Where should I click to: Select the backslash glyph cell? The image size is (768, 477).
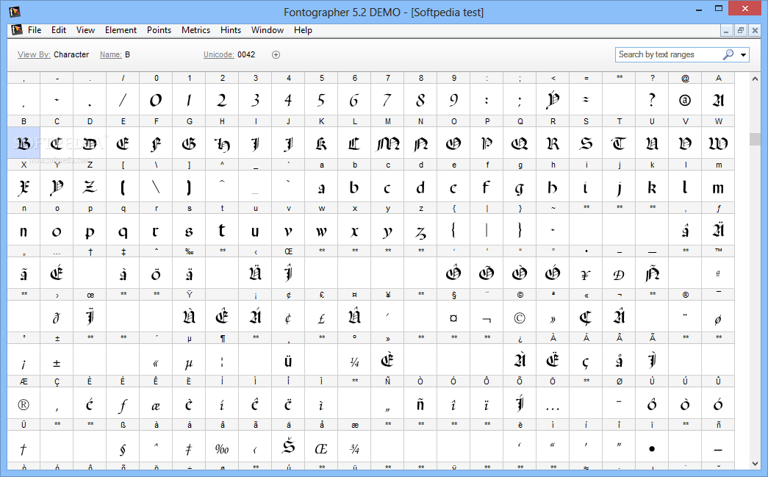[156, 187]
